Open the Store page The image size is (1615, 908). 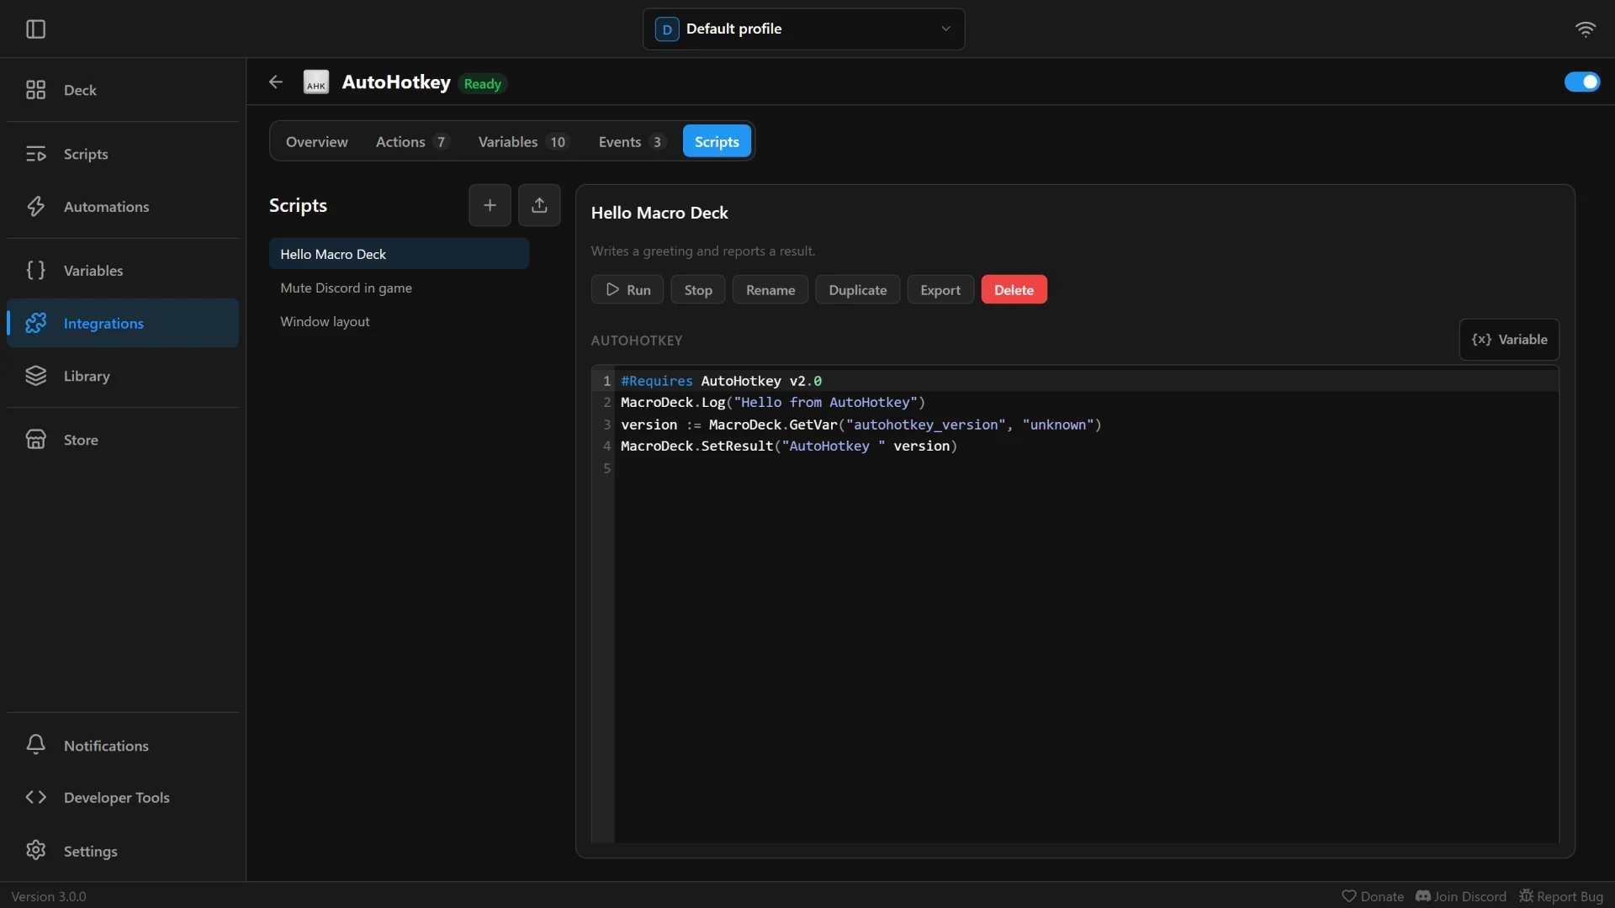123,440
